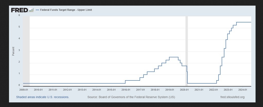This screenshot has width=263, height=107.
Task: Click the 'Shaded areas indicate U.S. recessions' note
Action: [x=42, y=97]
